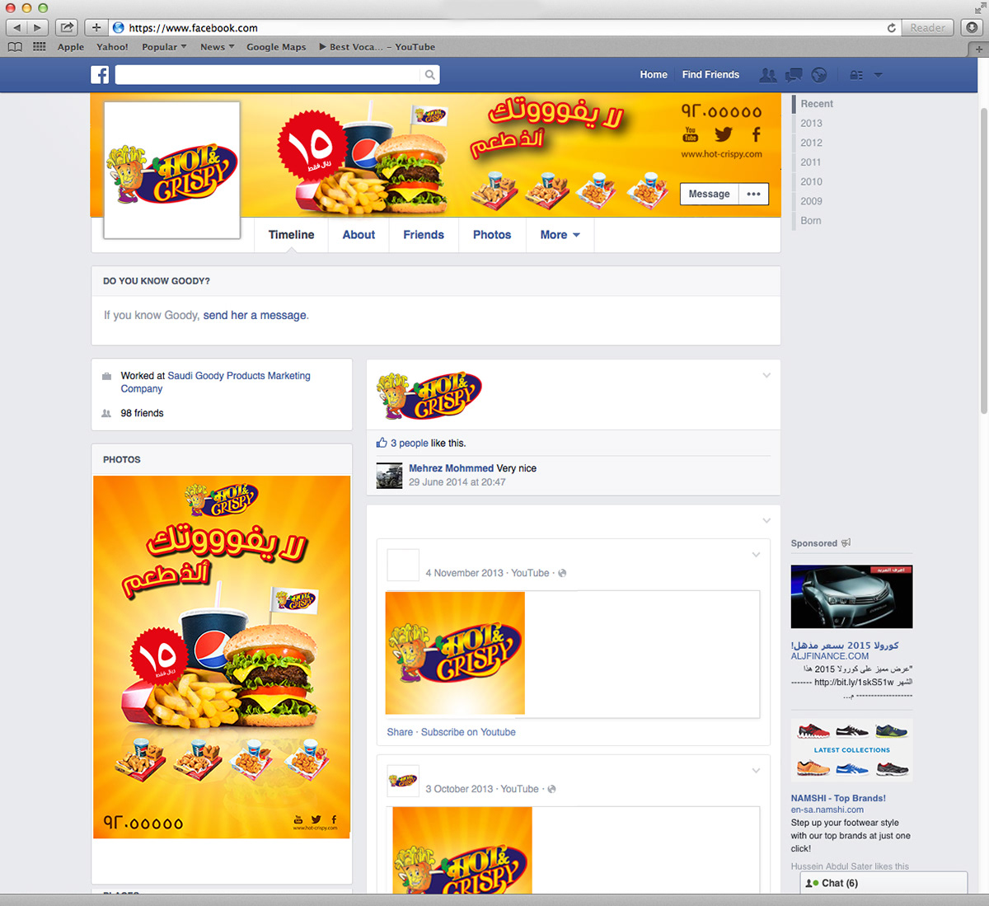Viewport: 989px width, 906px height.
Task: Open Chat (6) bar
Action: [884, 883]
